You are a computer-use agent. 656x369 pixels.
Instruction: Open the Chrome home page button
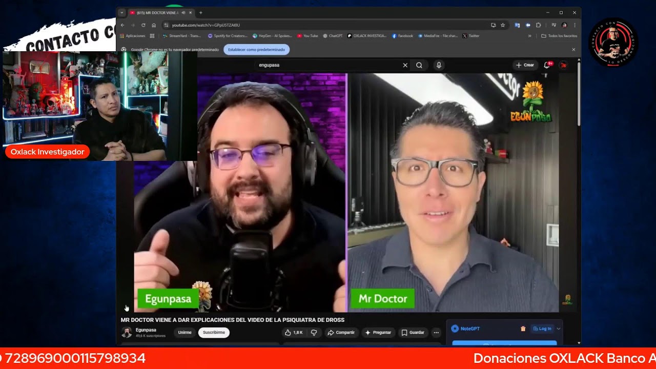153,25
